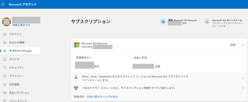Click the profile avatar picture
The image size is (248, 102).
point(7,22)
